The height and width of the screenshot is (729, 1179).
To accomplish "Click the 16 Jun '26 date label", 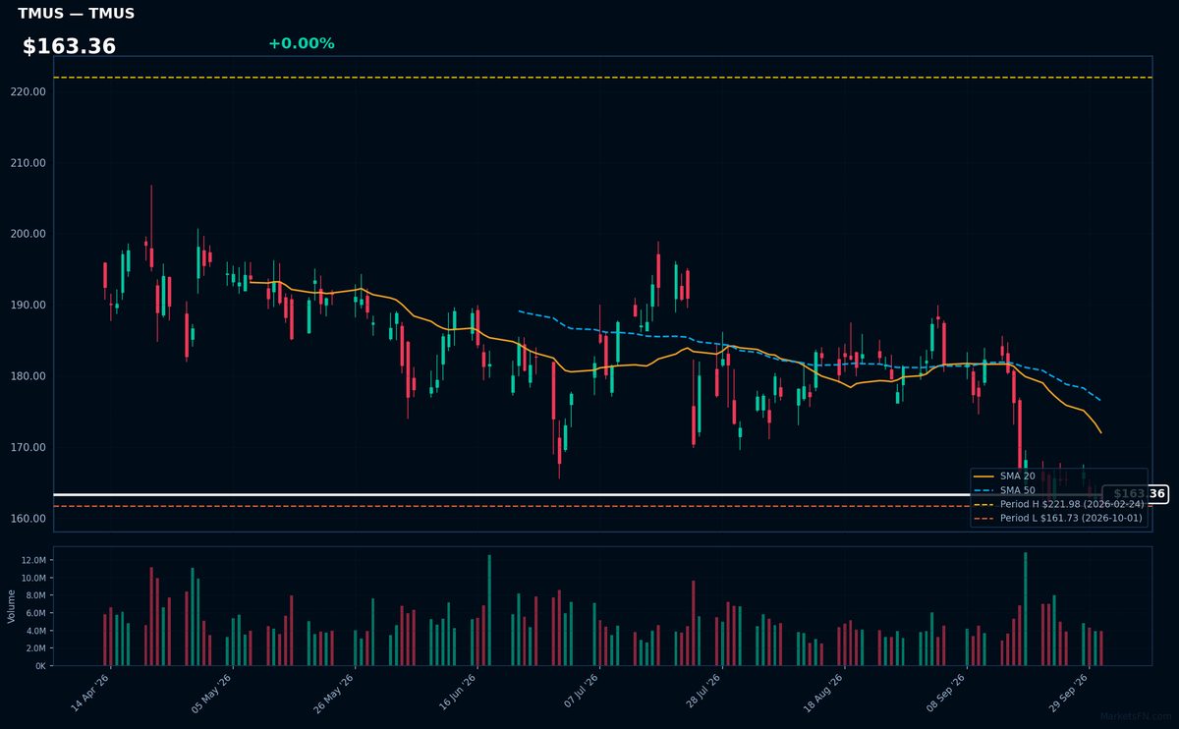I will [x=458, y=692].
